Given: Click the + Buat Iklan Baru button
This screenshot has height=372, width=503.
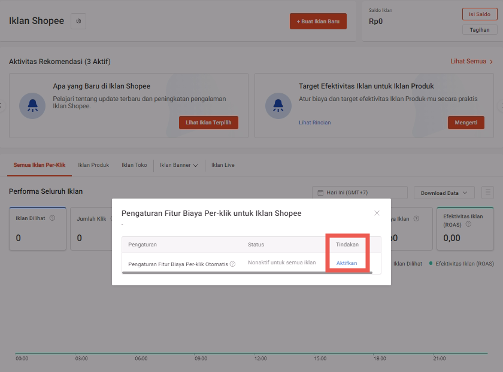Looking at the screenshot, I should 318,21.
